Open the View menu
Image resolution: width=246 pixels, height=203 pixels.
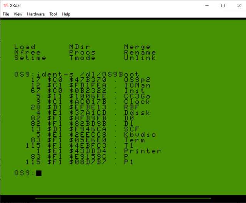tap(18, 14)
